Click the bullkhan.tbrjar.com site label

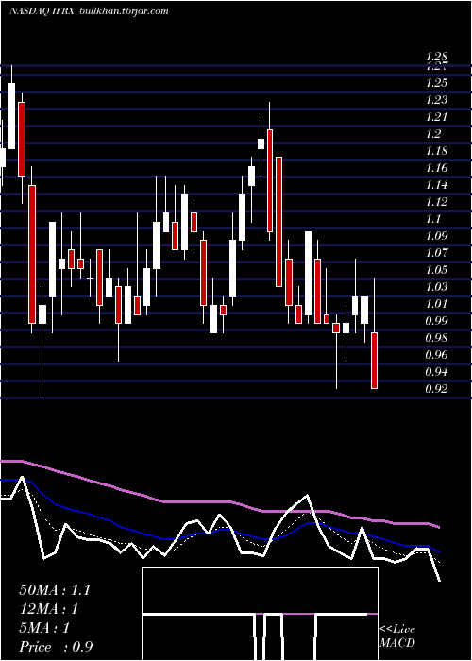(125, 11)
